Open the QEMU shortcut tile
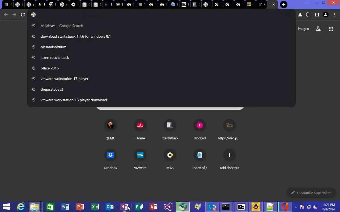This screenshot has width=340, height=212. (110, 130)
